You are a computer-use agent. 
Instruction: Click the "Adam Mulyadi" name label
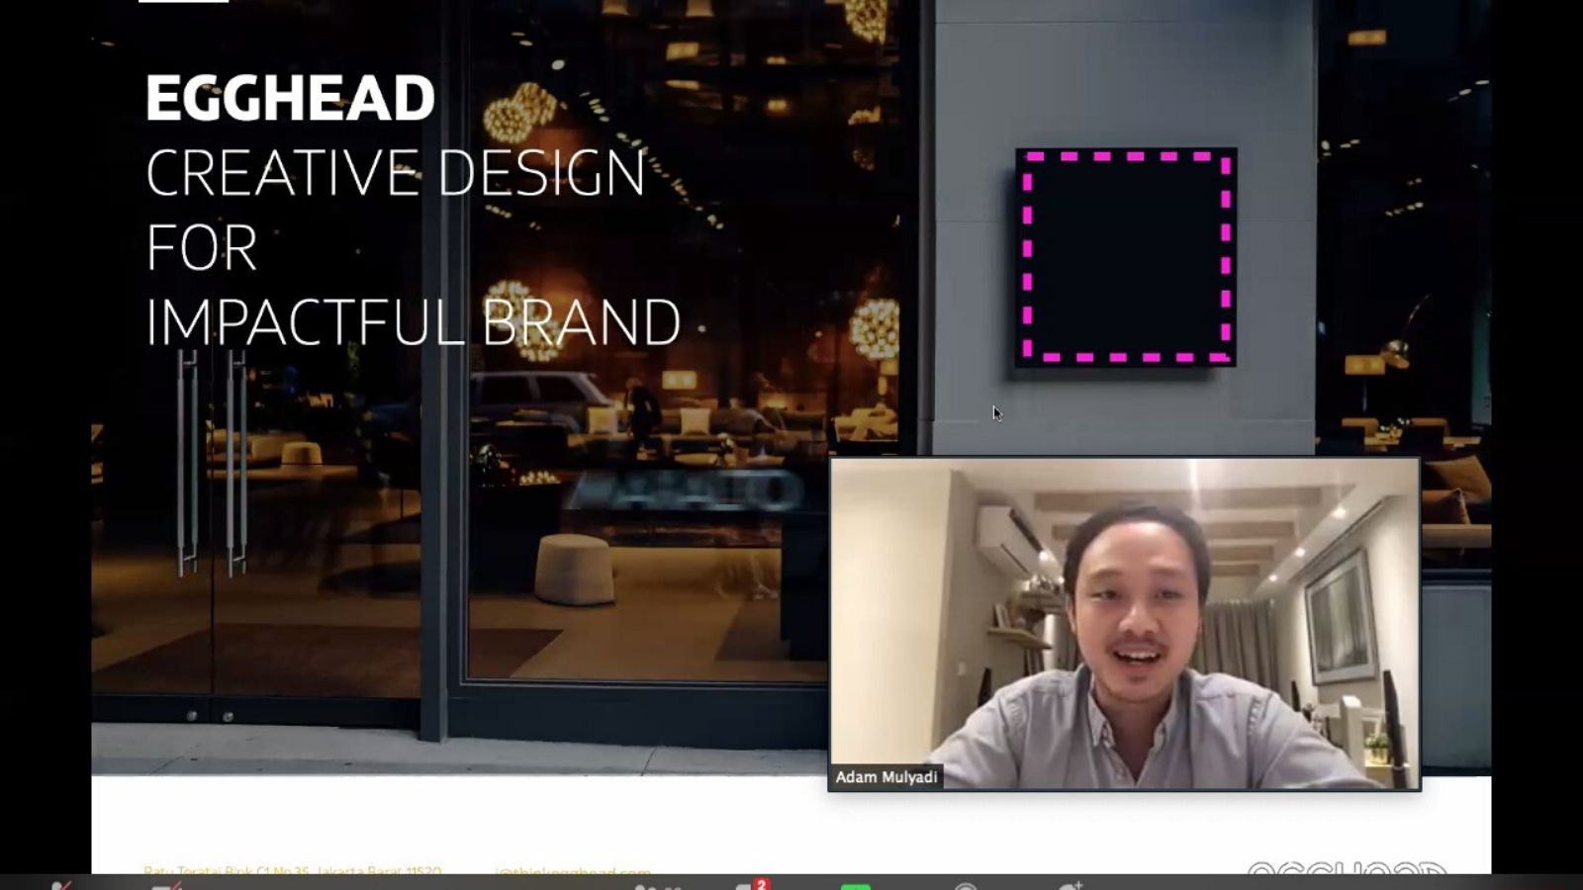coord(885,776)
